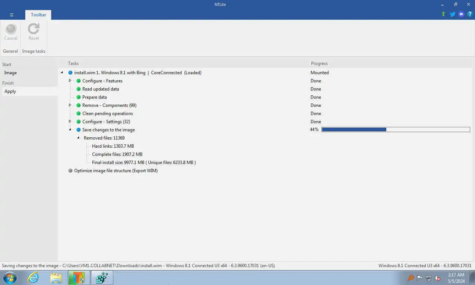Open File Explorer from the taskbar
This screenshot has height=285, width=475.
[x=56, y=278]
